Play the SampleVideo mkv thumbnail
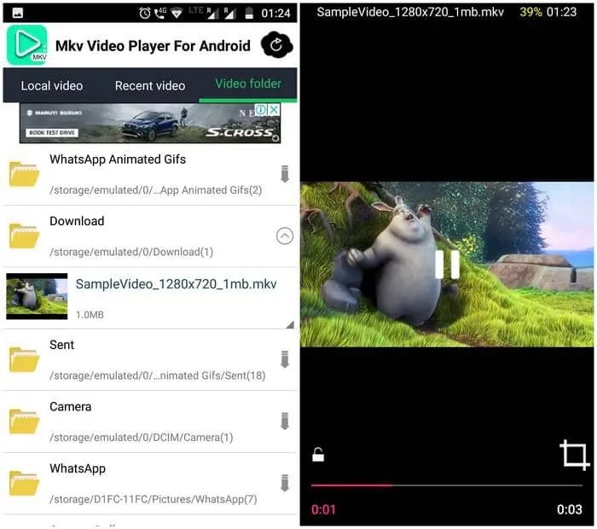597x529 pixels. [x=37, y=296]
